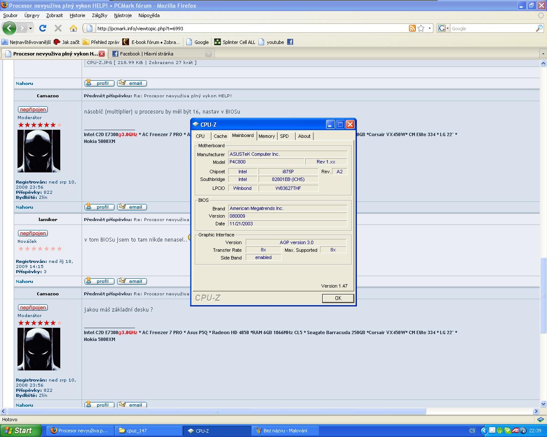Open the Soubor menu
The image size is (547, 437).
(10, 15)
